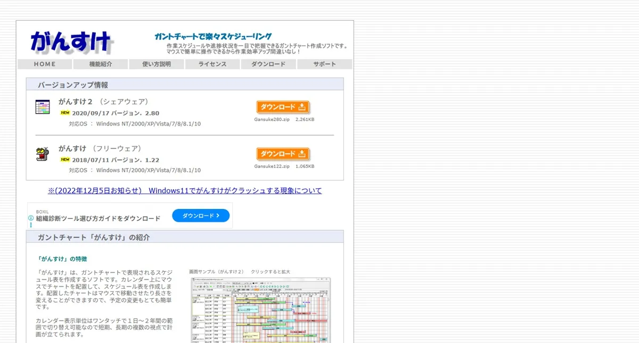This screenshot has width=639, height=343.
Task: Click the 「がんすけ」の特徴 heading
Action: click(62, 259)
